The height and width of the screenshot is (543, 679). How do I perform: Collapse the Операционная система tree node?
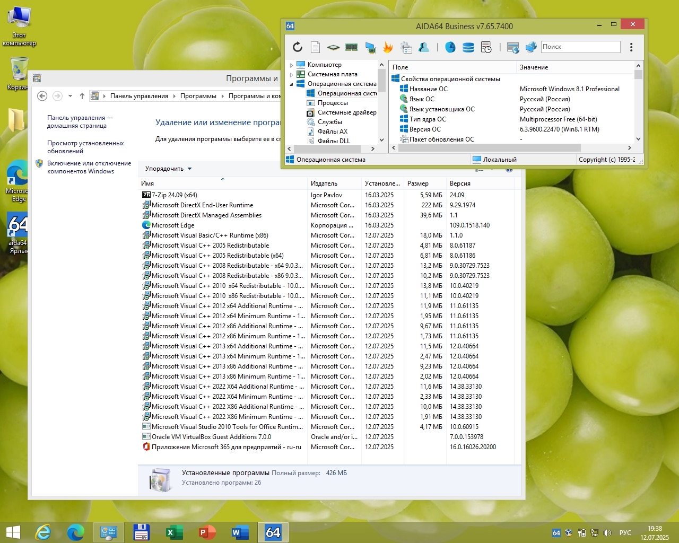point(291,84)
